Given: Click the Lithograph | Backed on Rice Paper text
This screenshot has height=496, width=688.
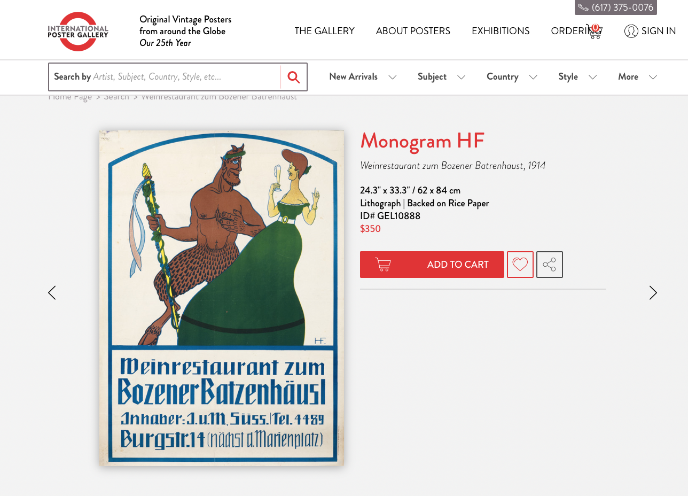Looking at the screenshot, I should coord(425,203).
